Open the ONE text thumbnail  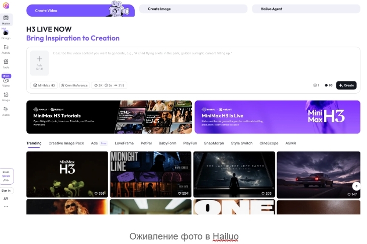234,207
